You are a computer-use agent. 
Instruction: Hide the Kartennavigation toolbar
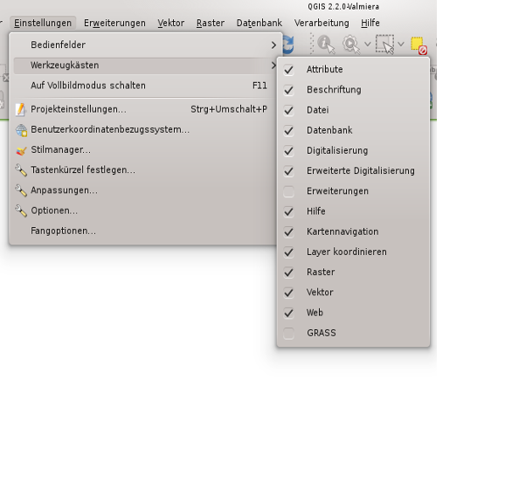(x=288, y=232)
